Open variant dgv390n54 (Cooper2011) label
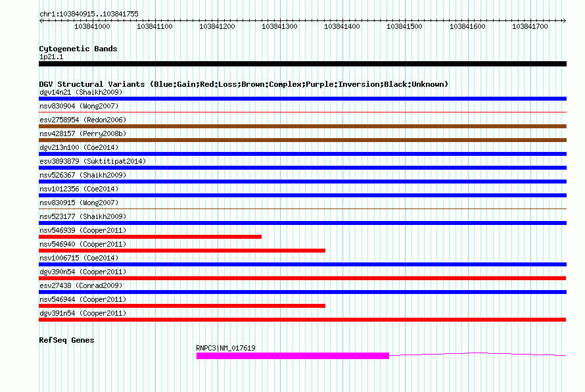This screenshot has height=392, width=585. (x=83, y=272)
